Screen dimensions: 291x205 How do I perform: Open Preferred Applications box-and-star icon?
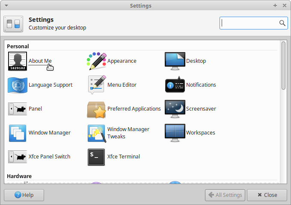click(x=97, y=110)
